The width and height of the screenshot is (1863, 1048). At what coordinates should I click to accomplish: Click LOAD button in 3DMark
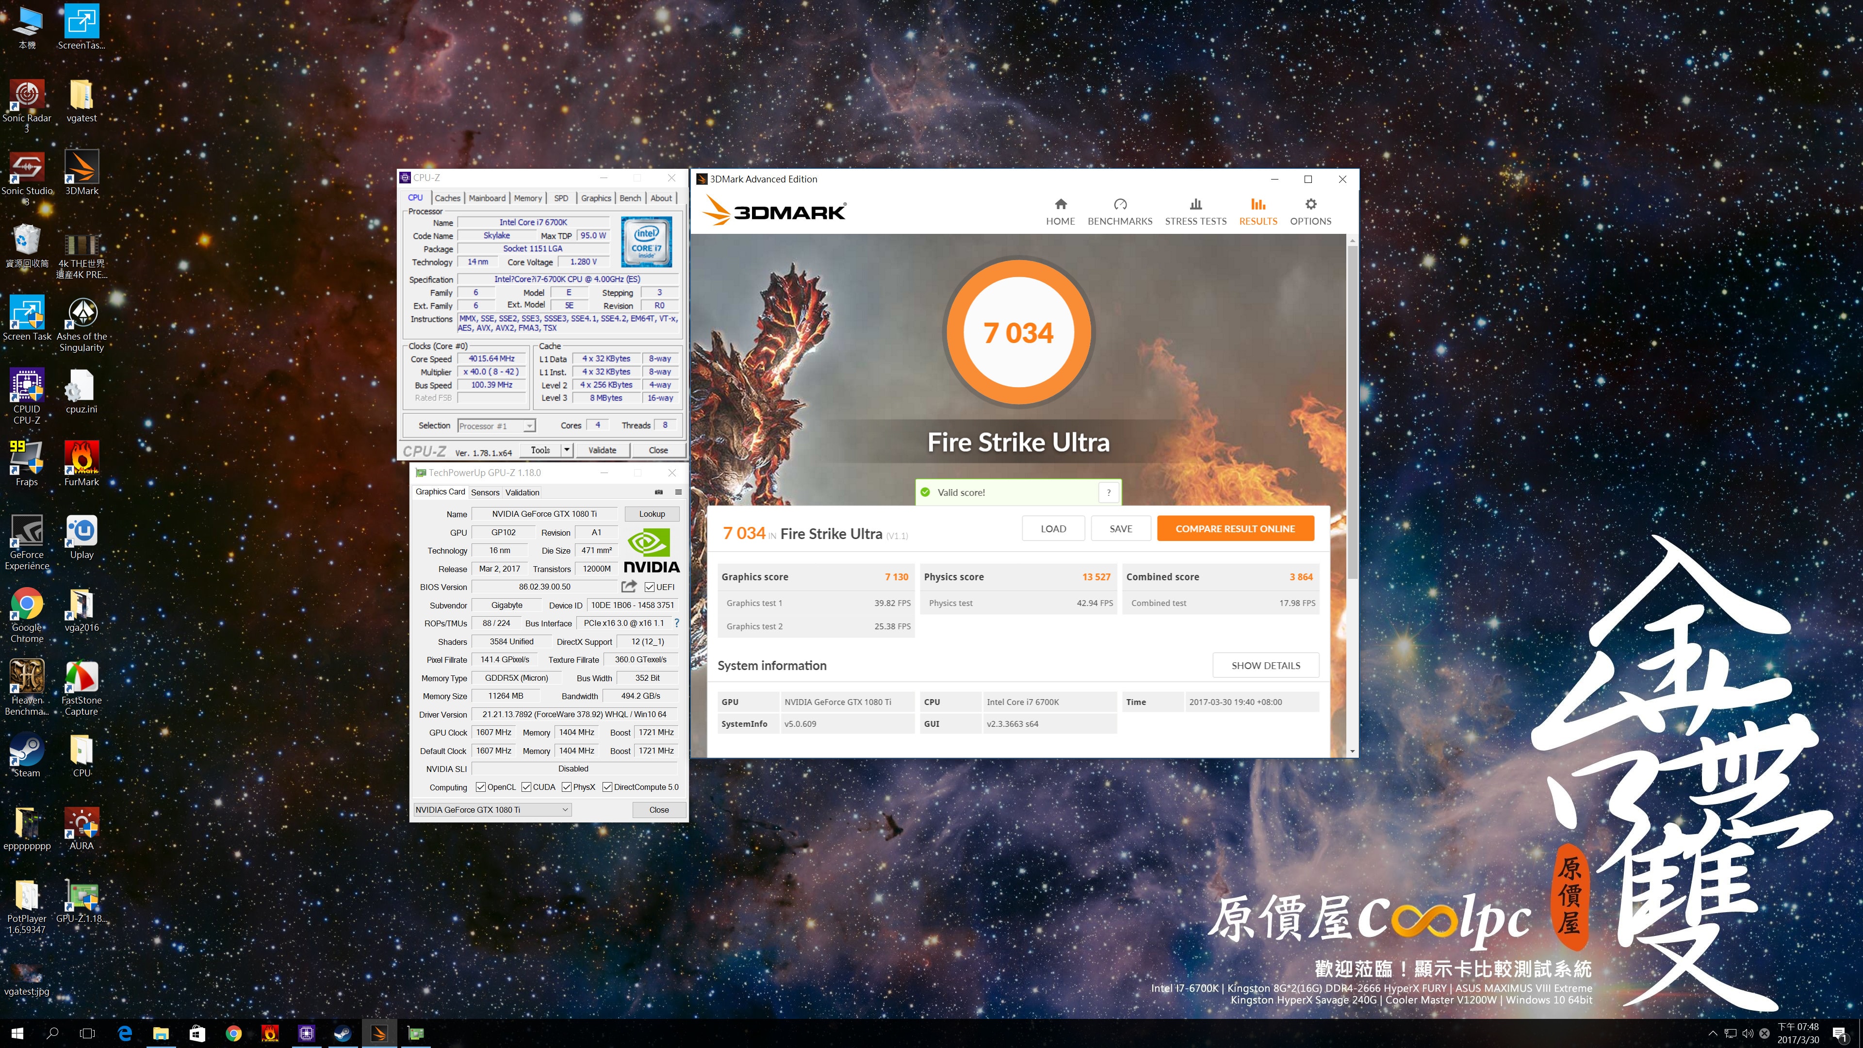point(1053,529)
